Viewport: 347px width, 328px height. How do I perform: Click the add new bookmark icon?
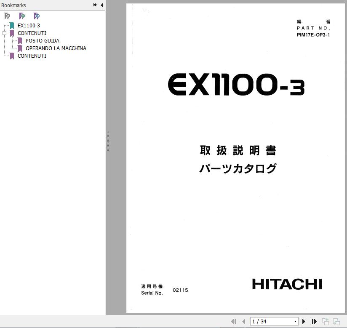tap(22, 16)
